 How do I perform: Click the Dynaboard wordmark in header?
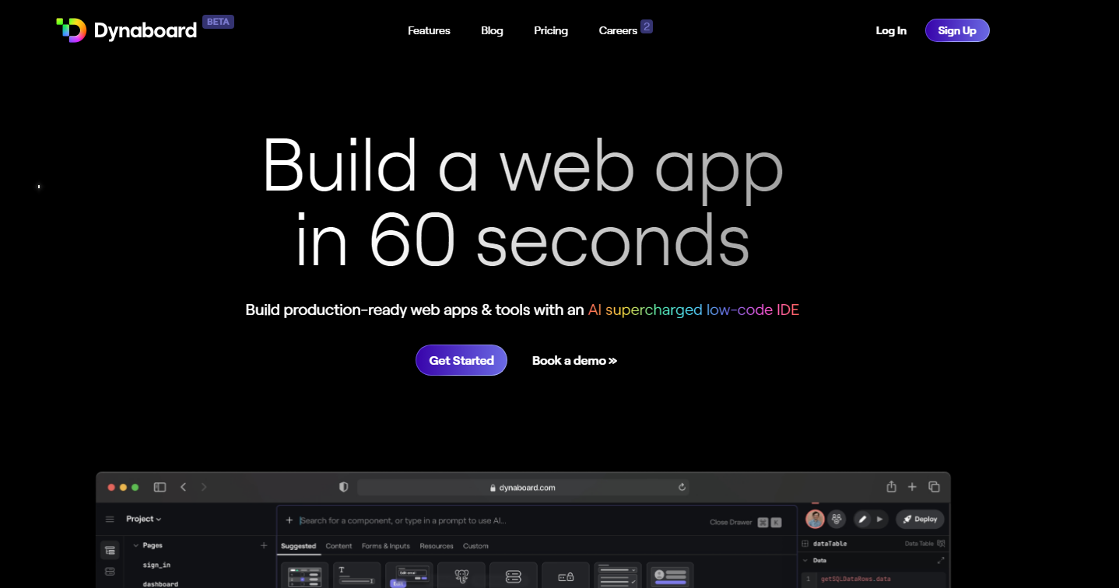point(146,30)
